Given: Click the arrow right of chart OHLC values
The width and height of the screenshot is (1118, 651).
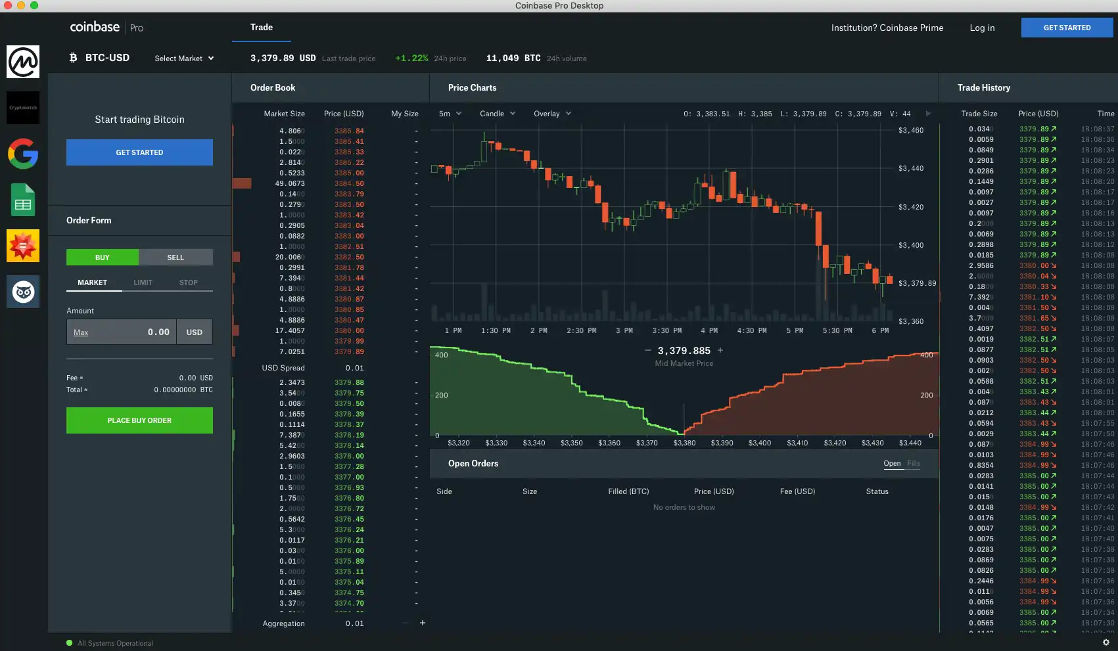Looking at the screenshot, I should tap(928, 114).
